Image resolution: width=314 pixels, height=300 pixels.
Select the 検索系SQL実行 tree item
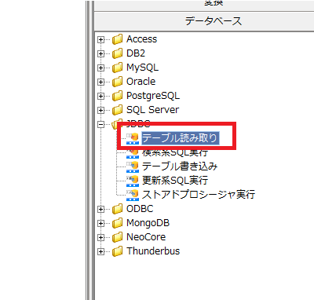click(175, 153)
